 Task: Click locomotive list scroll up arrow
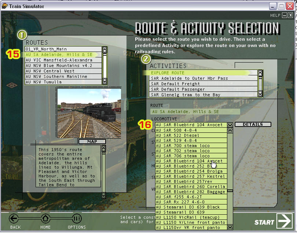point(230,130)
